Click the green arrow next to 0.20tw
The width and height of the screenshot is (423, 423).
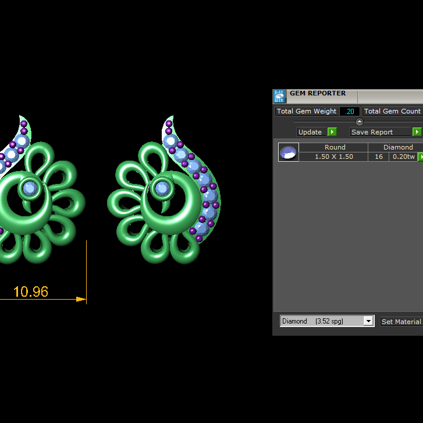pos(420,157)
